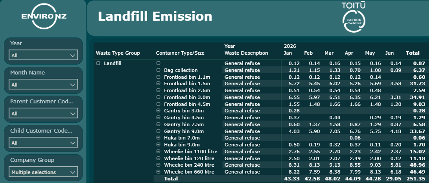Select Jan value 1.21 for Bag collection
Viewport: 429px width, 183px height.
click(x=294, y=70)
